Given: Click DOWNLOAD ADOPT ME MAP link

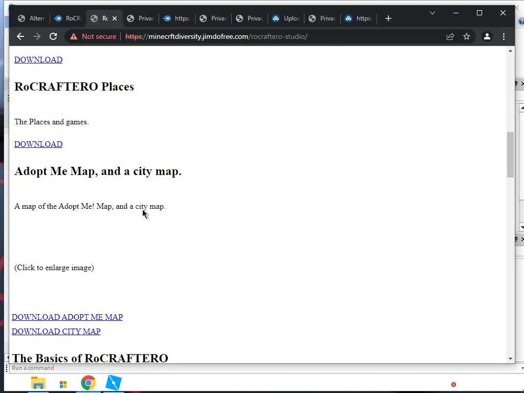Looking at the screenshot, I should click(67, 317).
